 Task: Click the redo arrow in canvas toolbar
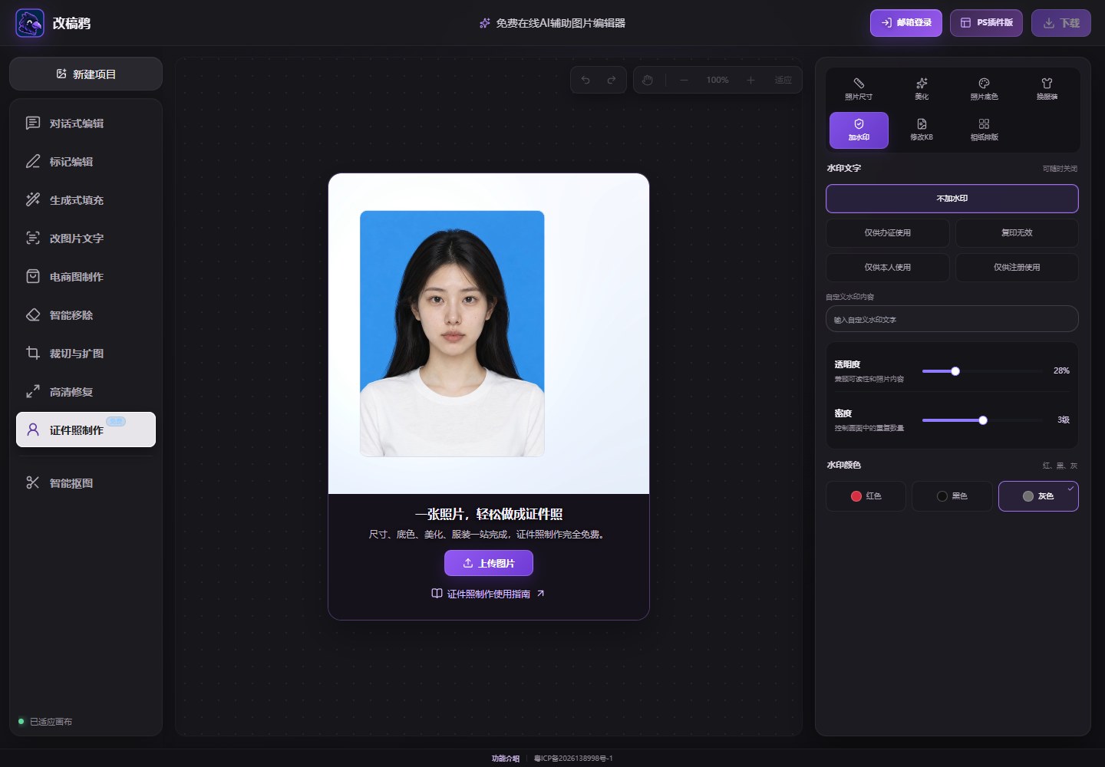coord(612,80)
